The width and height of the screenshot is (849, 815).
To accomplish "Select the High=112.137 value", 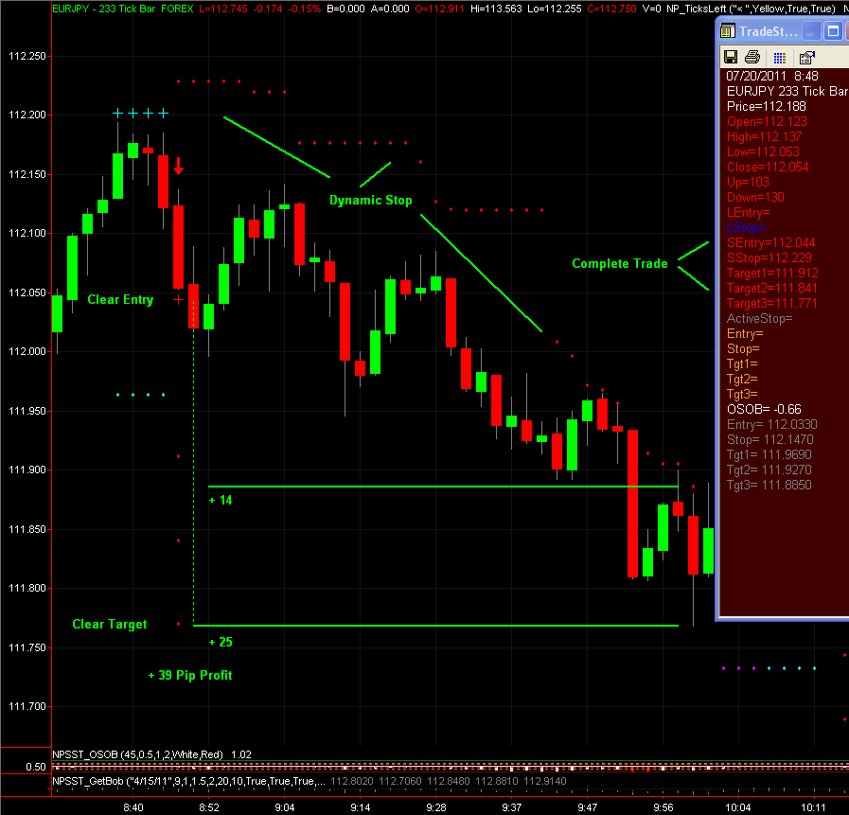I will point(764,136).
